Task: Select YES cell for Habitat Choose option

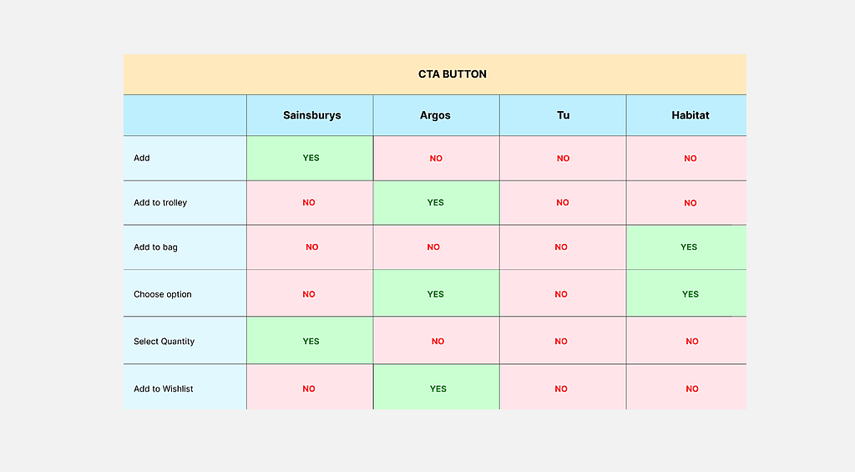Action: [x=690, y=294]
